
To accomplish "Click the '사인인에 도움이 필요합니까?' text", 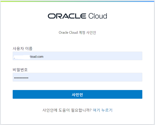I will [67, 110].
